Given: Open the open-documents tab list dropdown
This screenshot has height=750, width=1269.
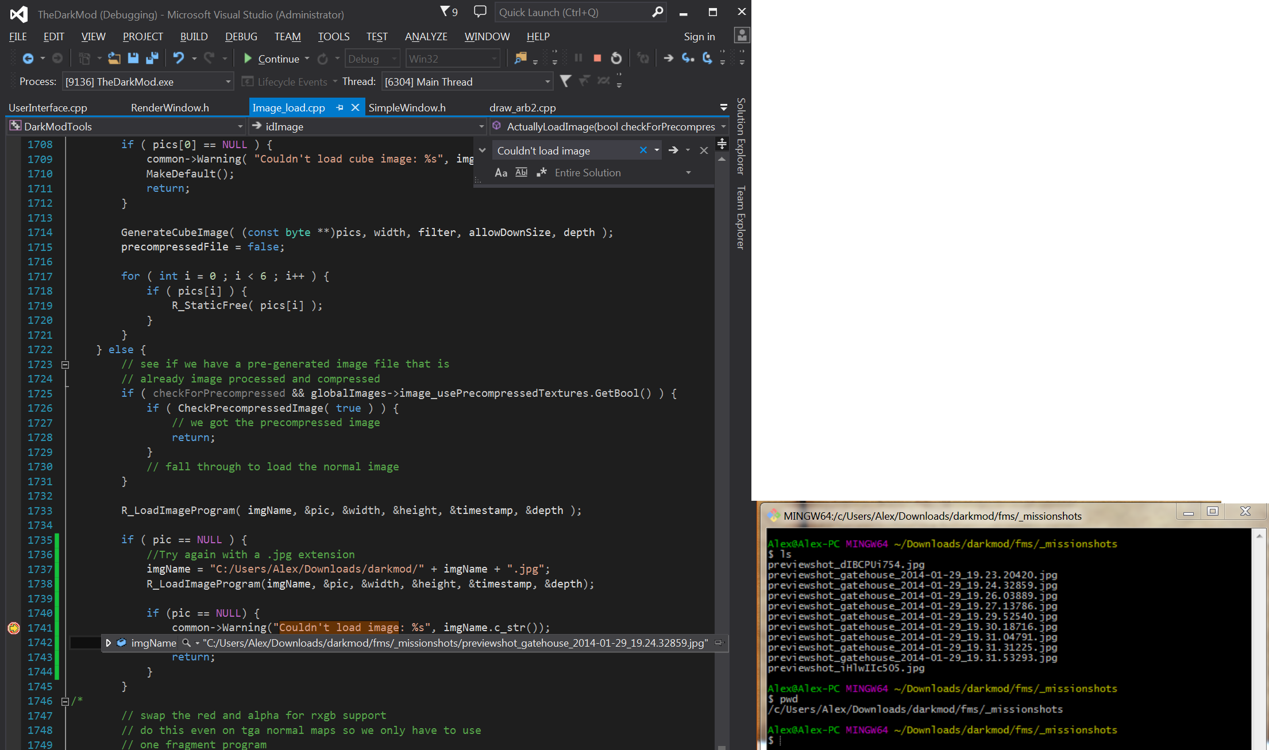Looking at the screenshot, I should (723, 107).
